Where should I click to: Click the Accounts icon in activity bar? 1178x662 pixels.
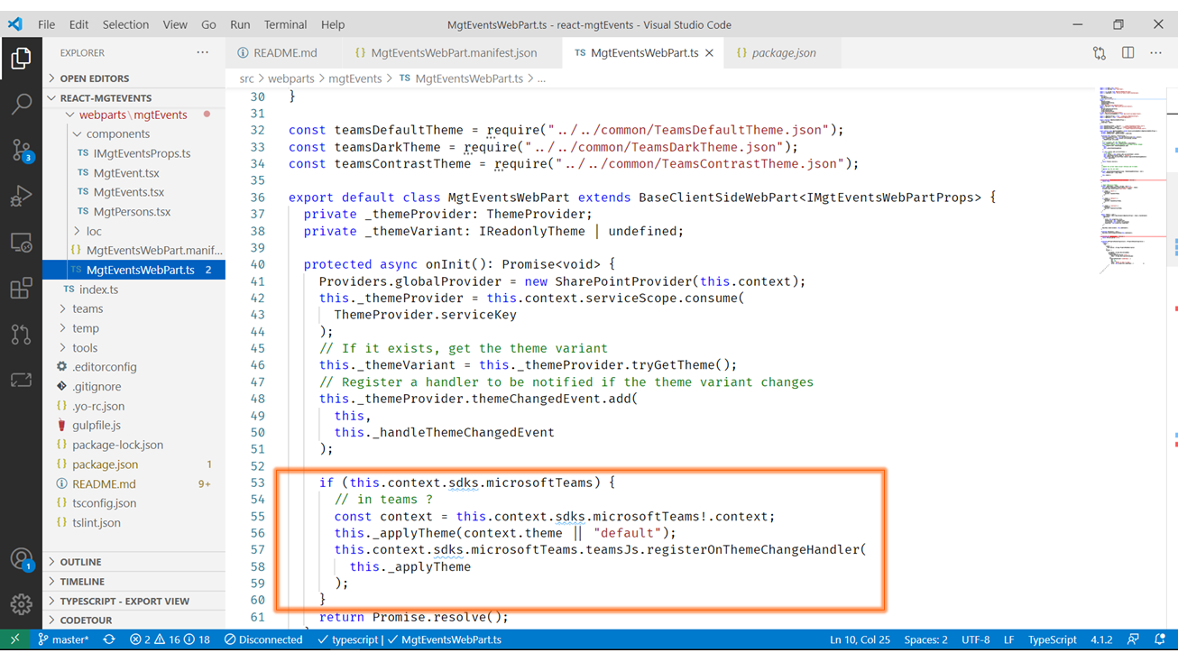tap(21, 559)
